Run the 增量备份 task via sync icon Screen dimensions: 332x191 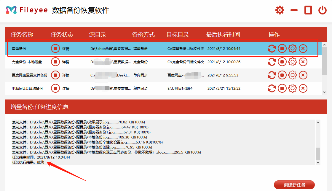click(x=272, y=48)
